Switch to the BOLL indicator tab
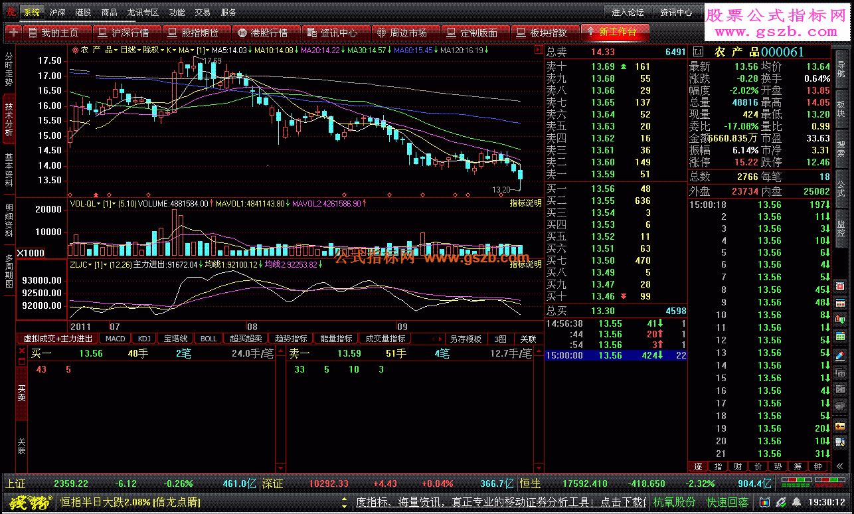854x514 pixels. [209, 339]
